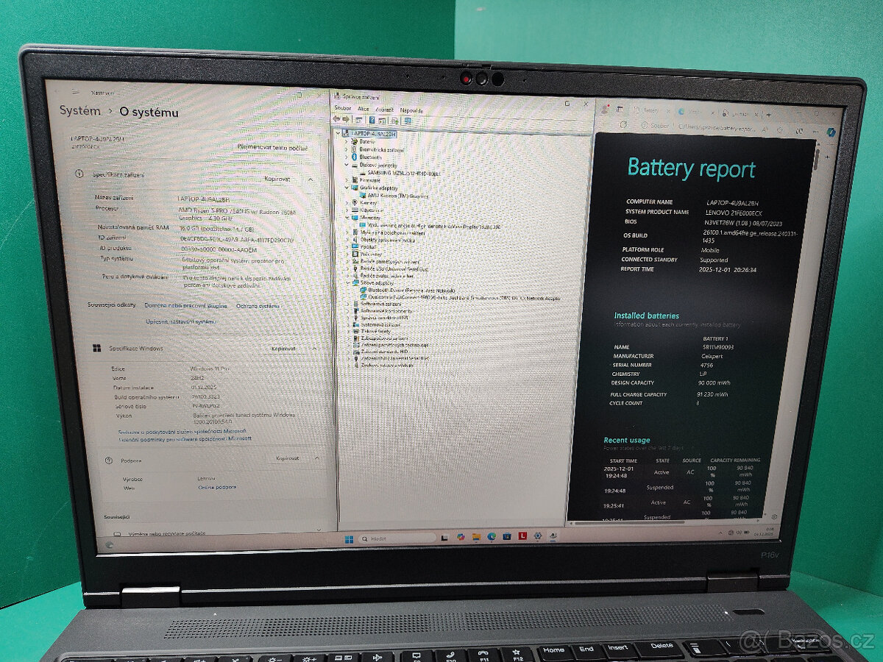The image size is (883, 662).
Task: Open the Windows Start button on taskbar
Action: tap(349, 539)
